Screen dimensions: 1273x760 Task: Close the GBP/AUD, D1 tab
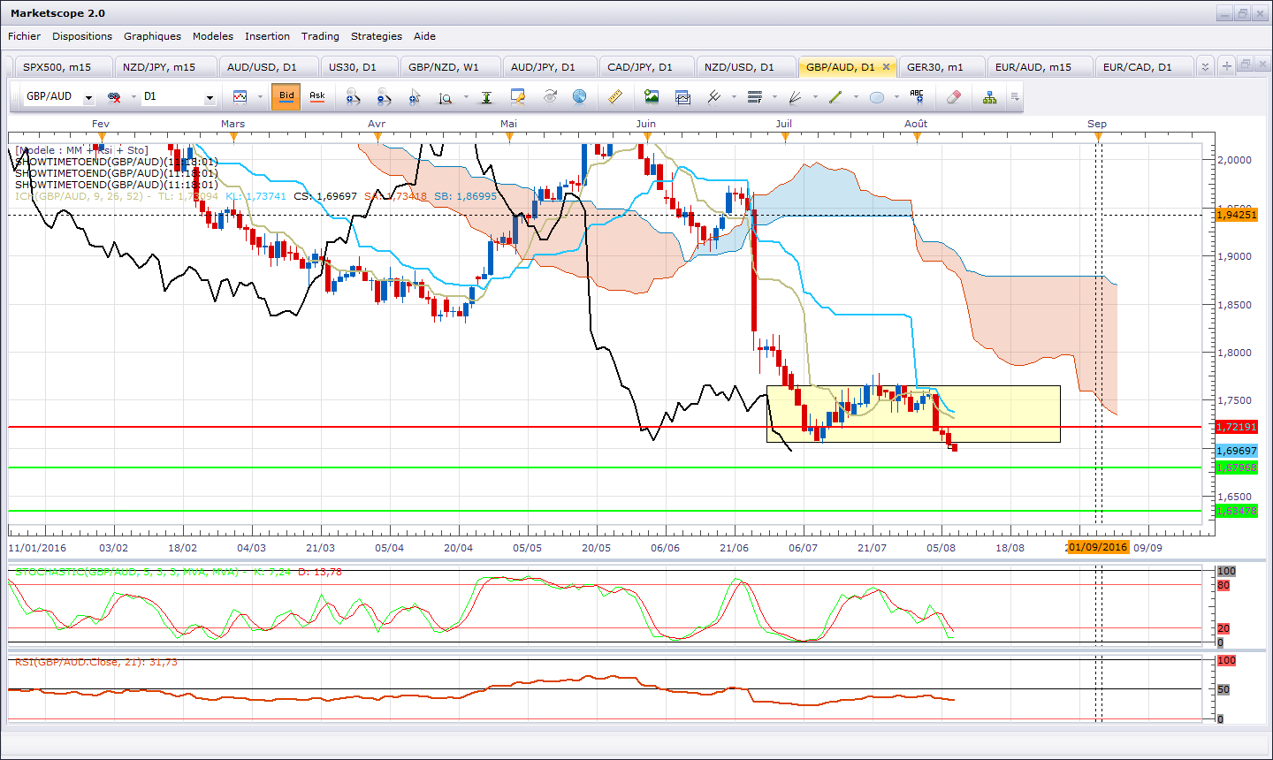[886, 67]
